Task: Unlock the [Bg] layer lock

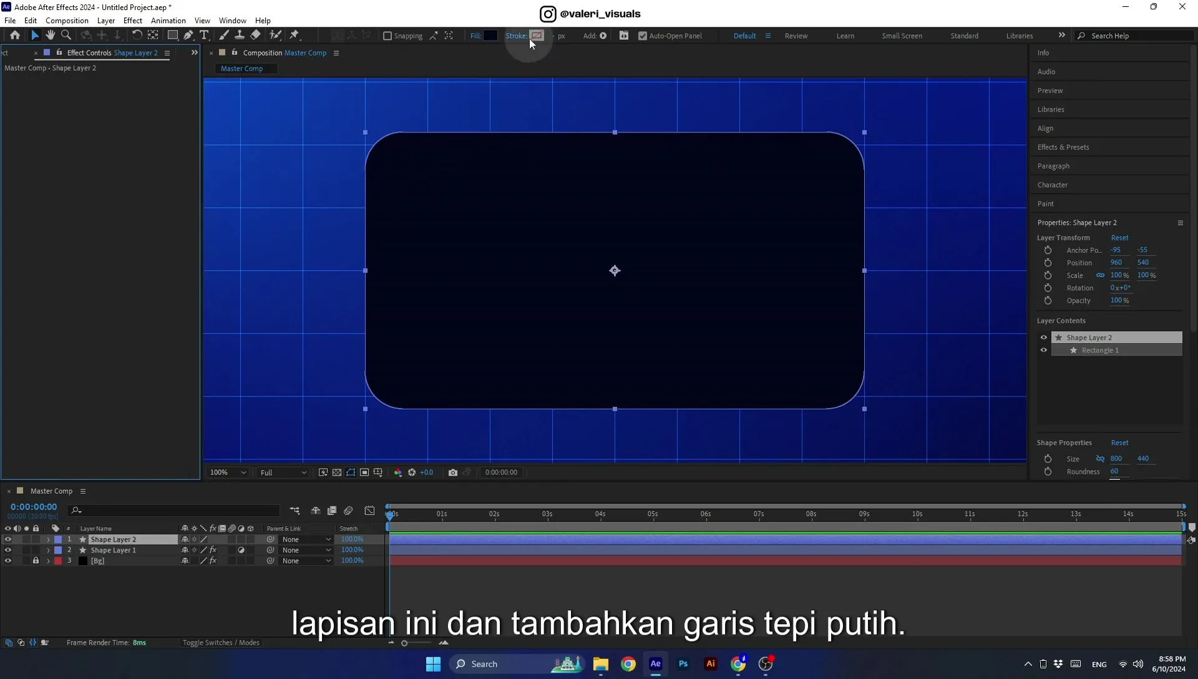Action: [x=36, y=561]
